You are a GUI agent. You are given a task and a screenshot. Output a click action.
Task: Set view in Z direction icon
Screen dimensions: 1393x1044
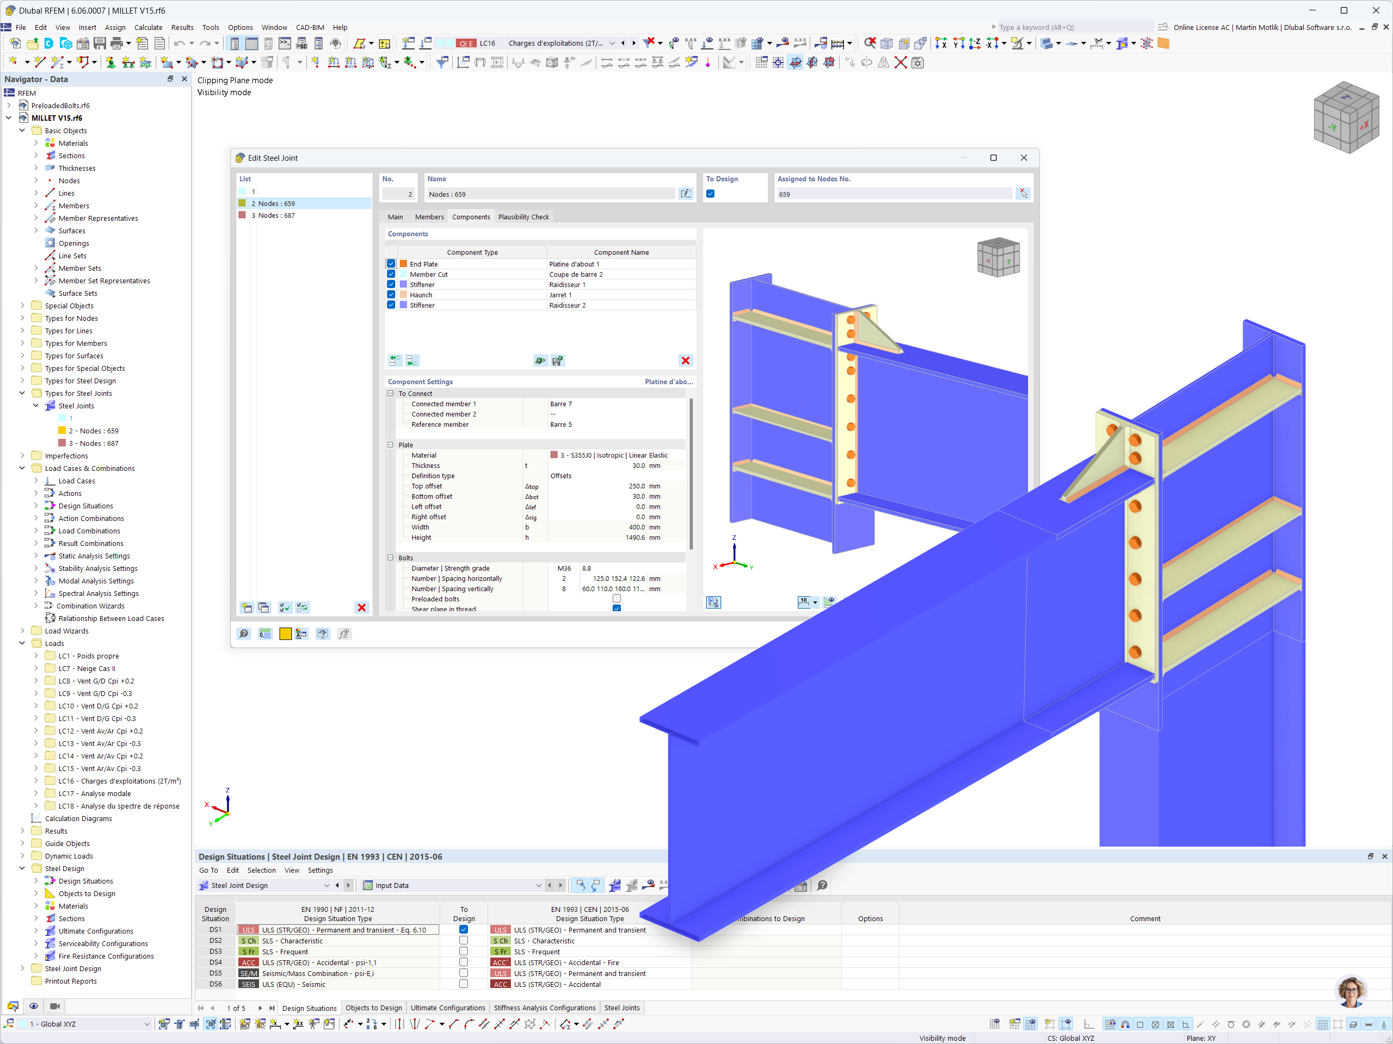[x=975, y=43]
